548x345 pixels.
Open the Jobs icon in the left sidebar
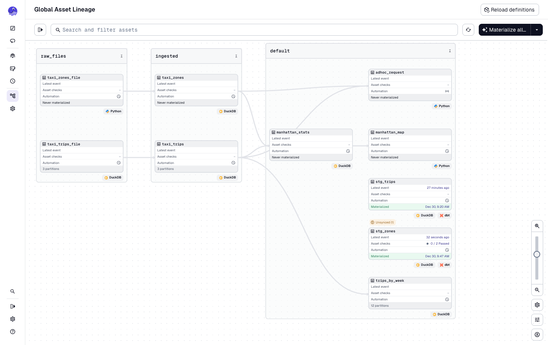pyautogui.click(x=13, y=68)
